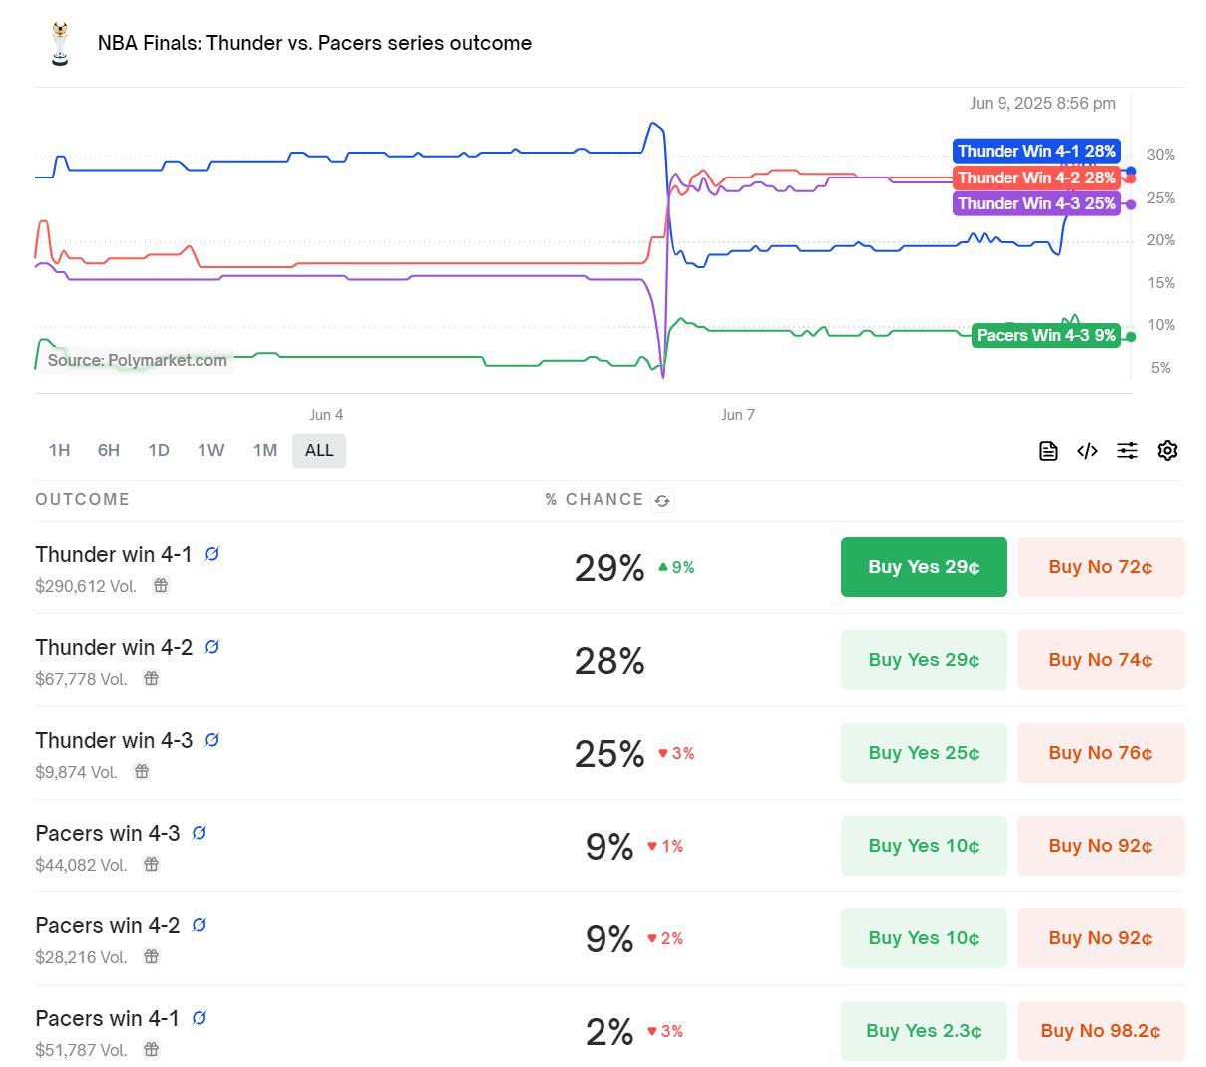Open the embed code icon

[x=1088, y=451]
